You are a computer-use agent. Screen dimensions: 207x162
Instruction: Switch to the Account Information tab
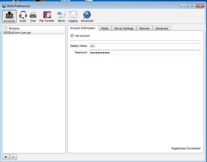83,28
